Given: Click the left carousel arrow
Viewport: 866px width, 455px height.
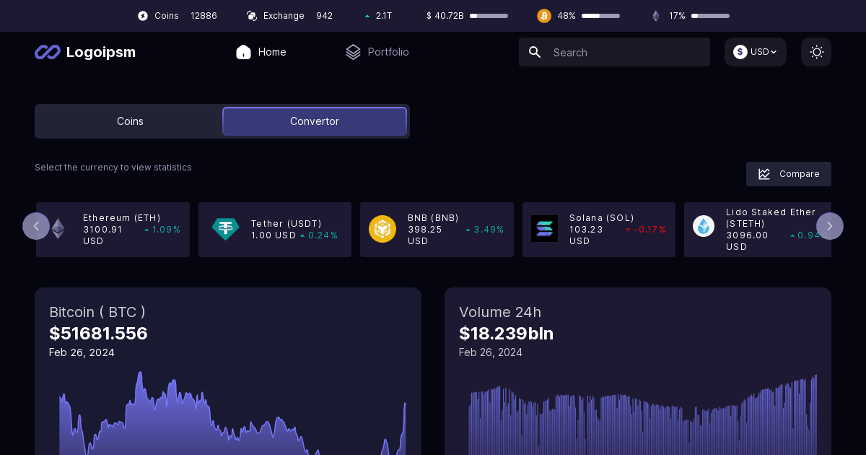Looking at the screenshot, I should pyautogui.click(x=36, y=226).
